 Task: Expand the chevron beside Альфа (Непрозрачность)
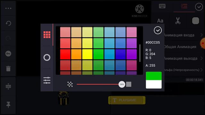point(201,70)
